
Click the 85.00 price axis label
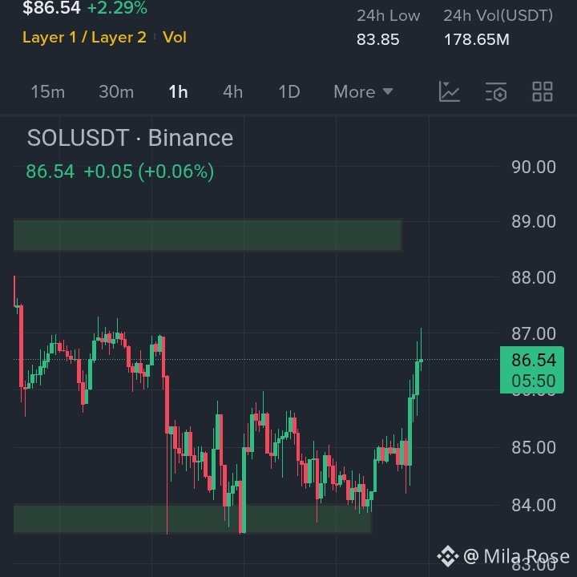pos(534,447)
